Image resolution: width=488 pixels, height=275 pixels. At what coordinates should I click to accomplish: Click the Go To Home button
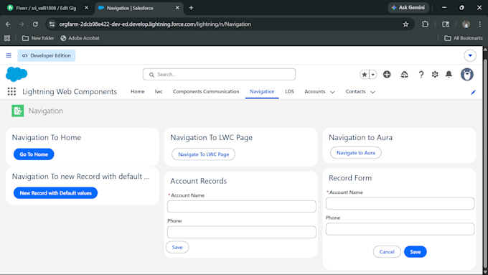click(x=34, y=154)
